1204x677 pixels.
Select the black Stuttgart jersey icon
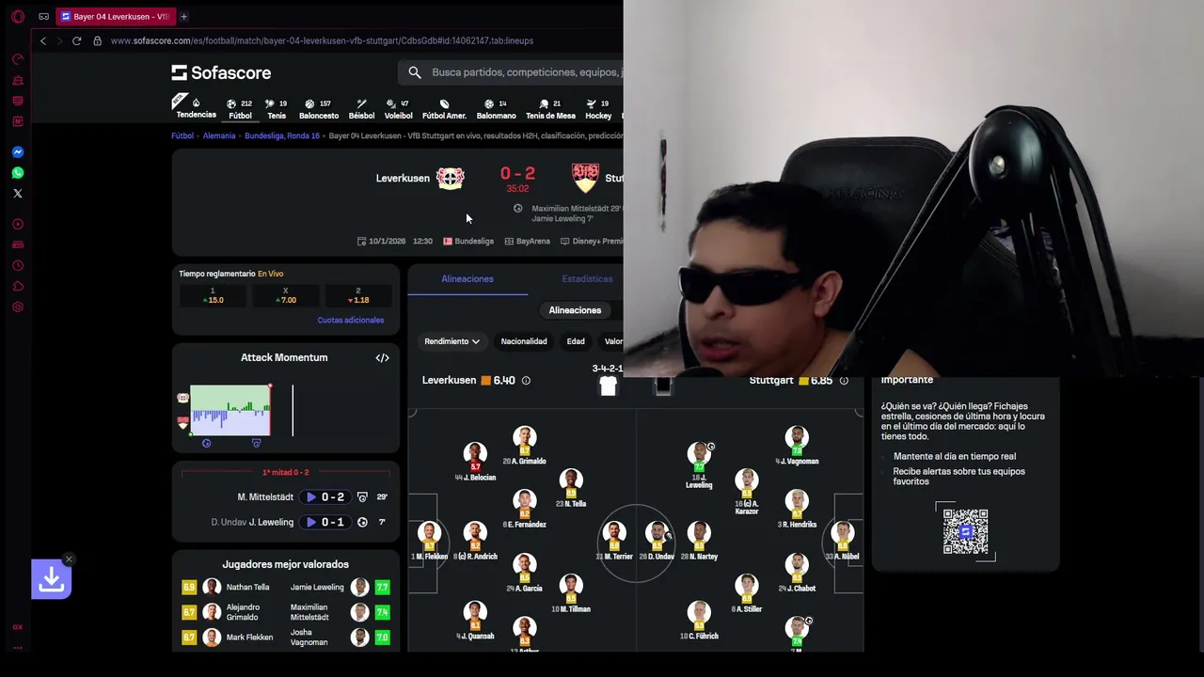pyautogui.click(x=662, y=386)
